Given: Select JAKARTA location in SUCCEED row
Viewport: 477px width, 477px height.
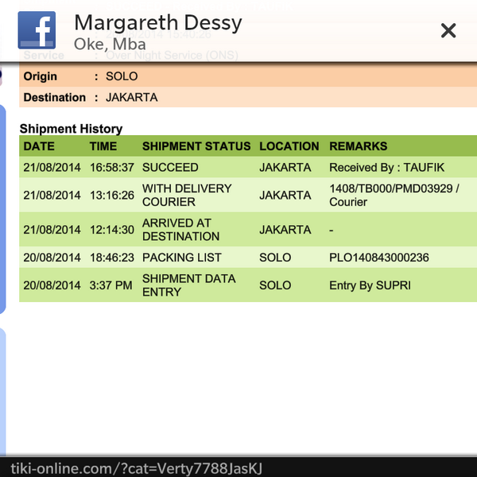Looking at the screenshot, I should (x=285, y=167).
